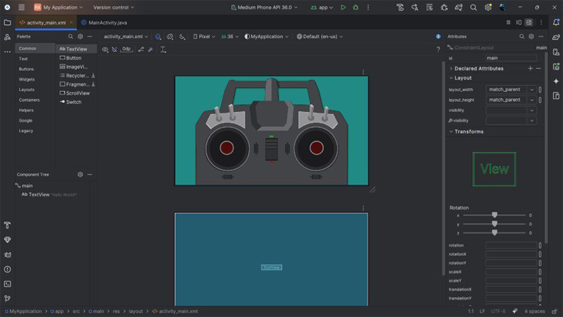Click the Rotation x slider handle
563x317 pixels.
(494, 215)
